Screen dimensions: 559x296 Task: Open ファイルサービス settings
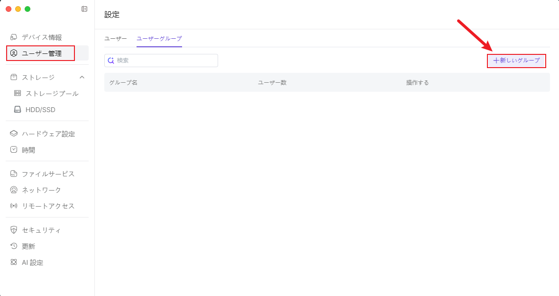pos(48,174)
